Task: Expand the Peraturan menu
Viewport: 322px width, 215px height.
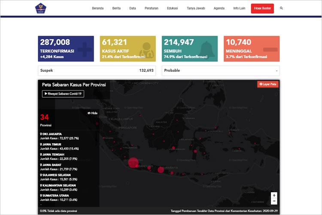Action: (x=152, y=8)
